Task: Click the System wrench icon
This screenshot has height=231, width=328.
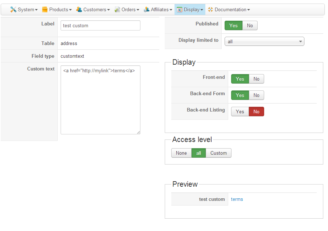Action: (x=13, y=9)
